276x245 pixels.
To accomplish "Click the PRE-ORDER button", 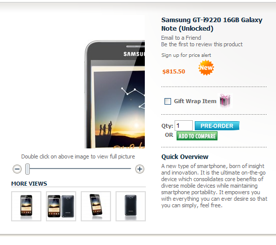I will (217, 126).
